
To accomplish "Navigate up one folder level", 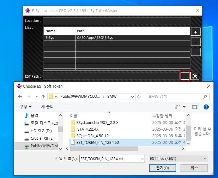I will [x=43, y=96].
